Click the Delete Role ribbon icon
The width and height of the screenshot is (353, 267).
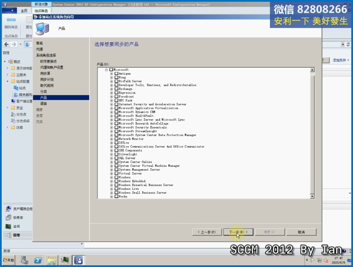(x=11, y=20)
